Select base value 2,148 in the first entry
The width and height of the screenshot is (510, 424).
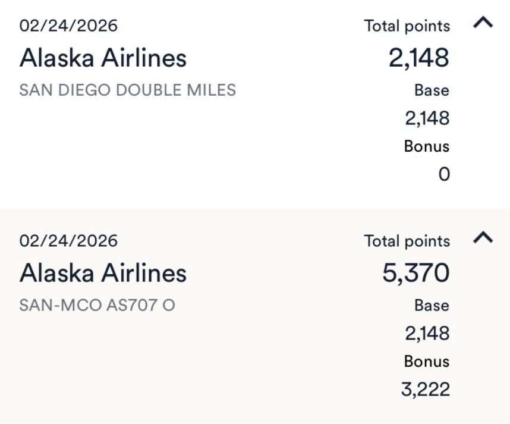[x=427, y=118]
